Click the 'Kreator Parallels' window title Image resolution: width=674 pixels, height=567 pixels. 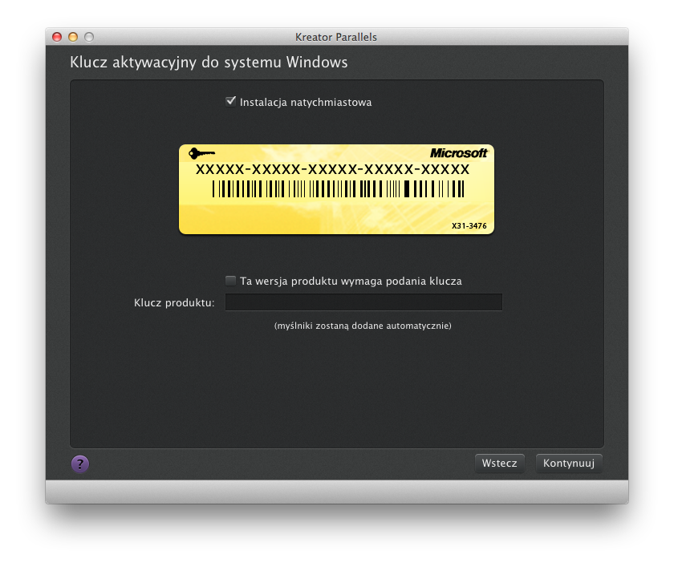pos(336,37)
